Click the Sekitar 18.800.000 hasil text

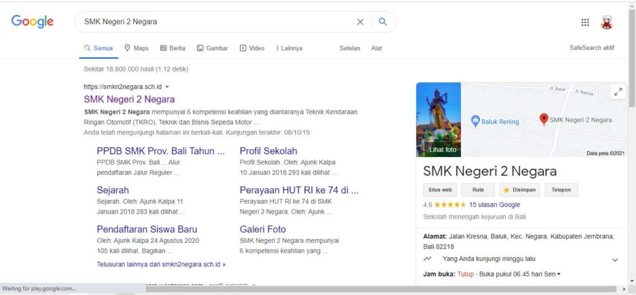point(136,70)
